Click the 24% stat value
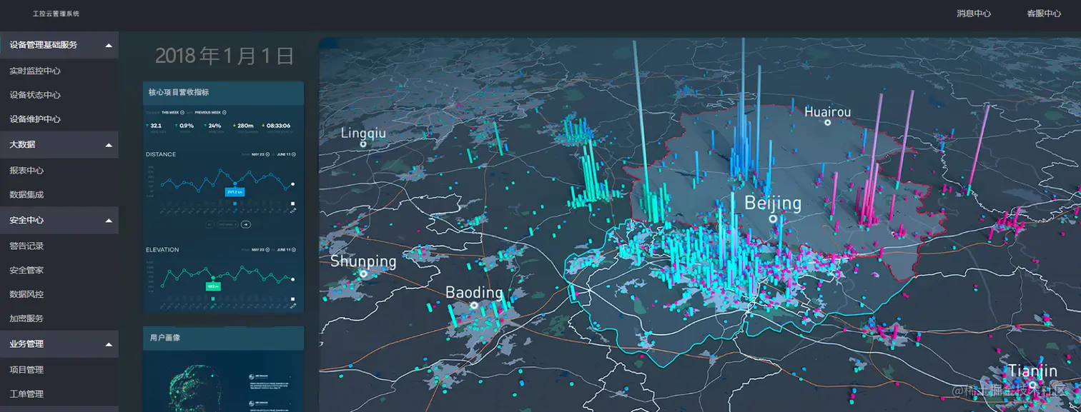 pos(214,126)
